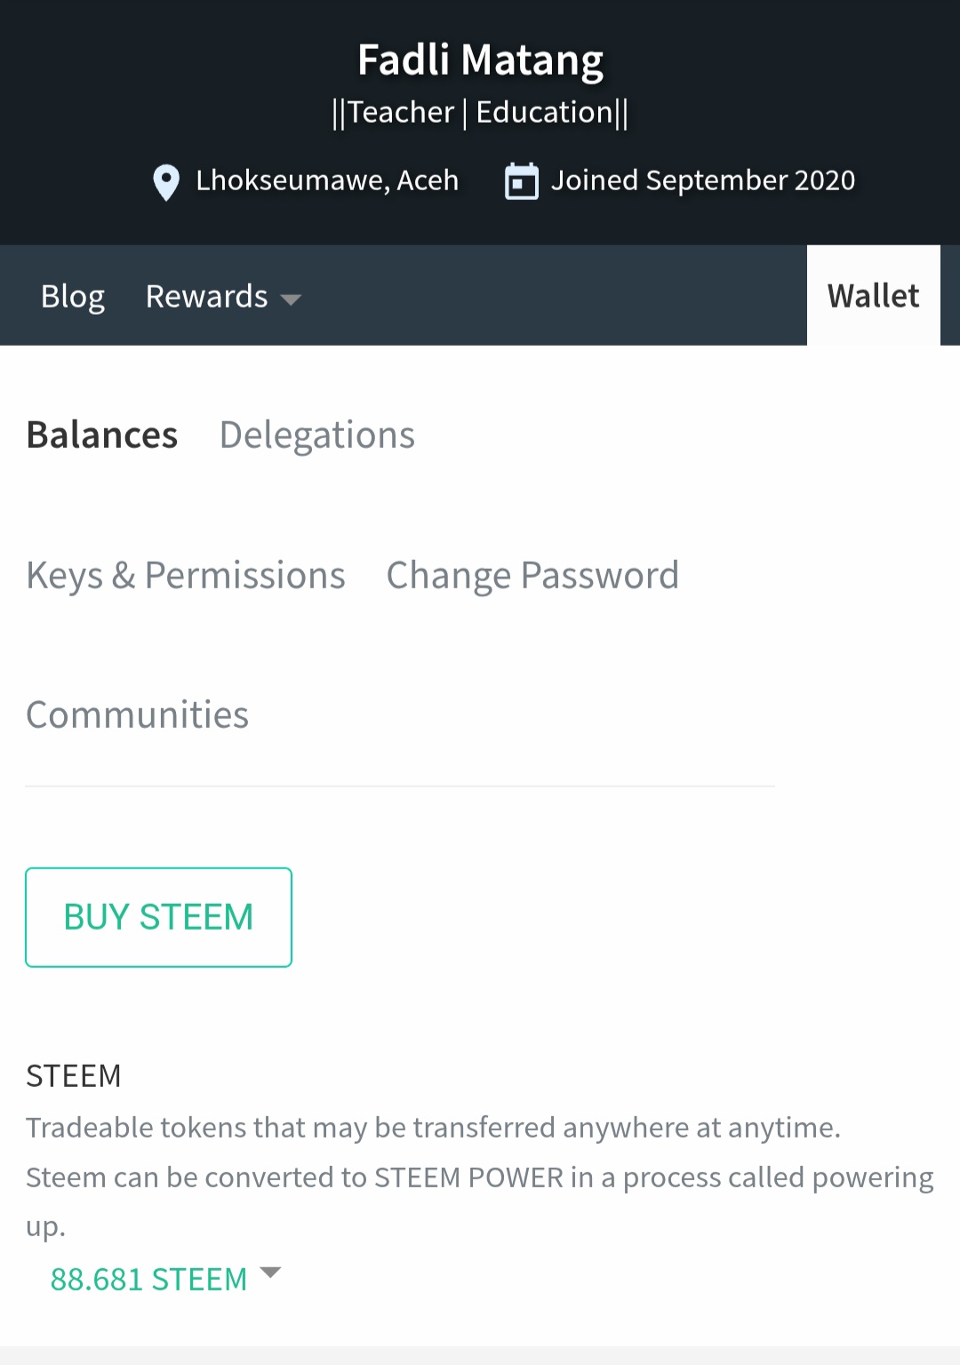Switch to the Balances section

[102, 435]
